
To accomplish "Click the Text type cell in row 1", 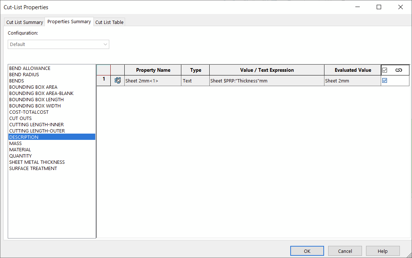I will [x=195, y=81].
